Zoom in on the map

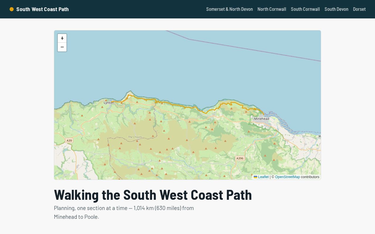[62, 38]
